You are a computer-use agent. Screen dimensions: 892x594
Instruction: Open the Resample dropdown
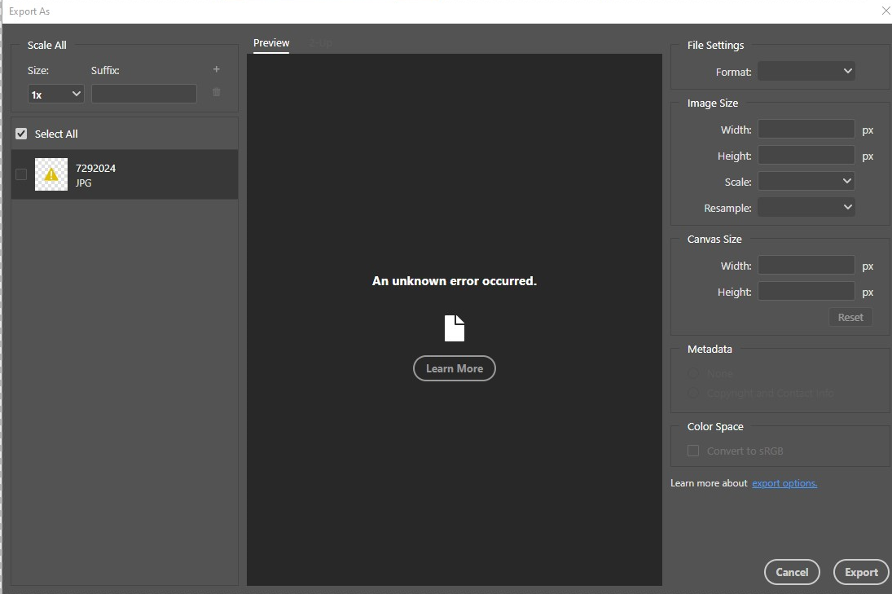click(x=806, y=207)
